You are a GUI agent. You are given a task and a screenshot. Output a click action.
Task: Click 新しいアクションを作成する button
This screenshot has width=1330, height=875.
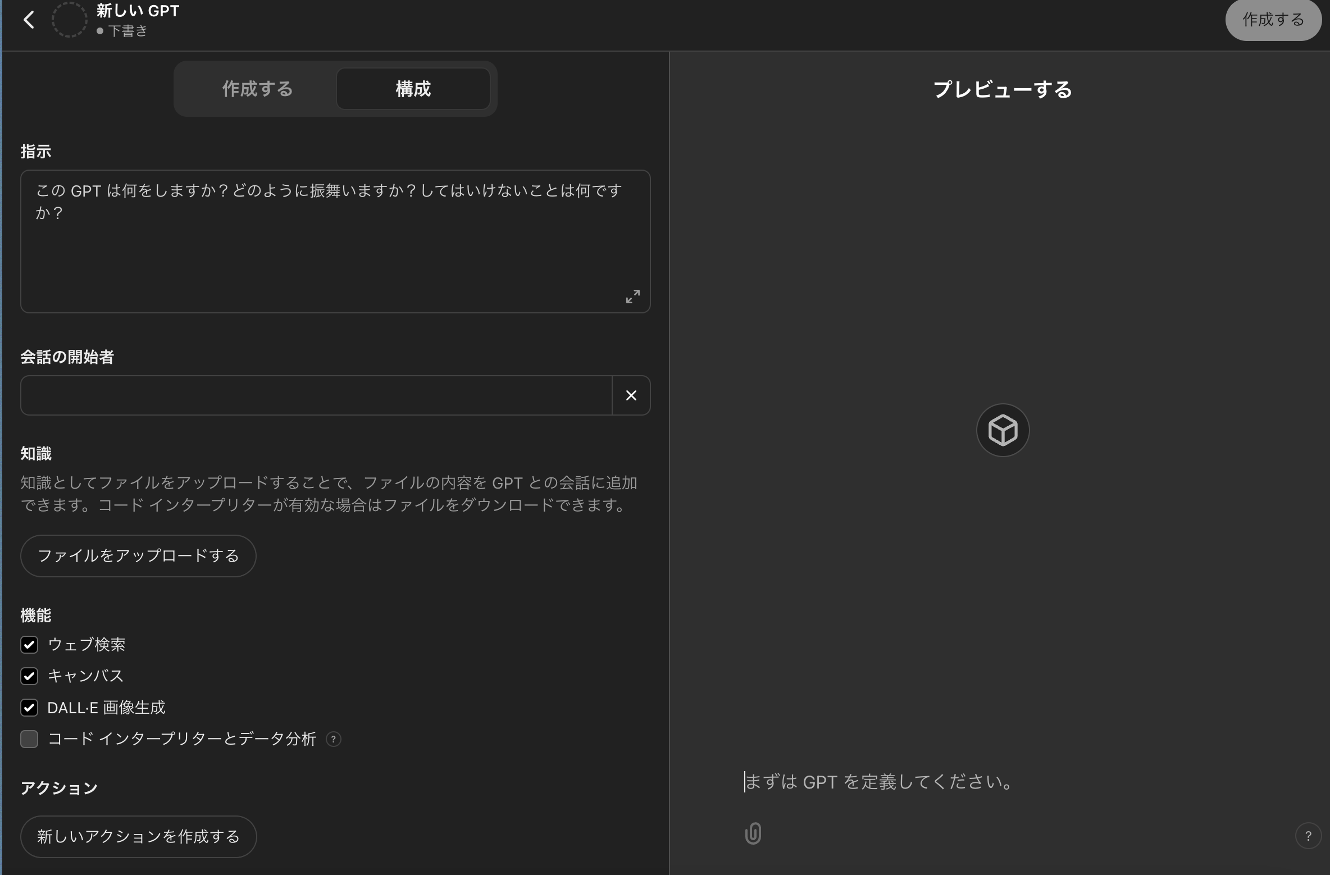[x=138, y=836]
